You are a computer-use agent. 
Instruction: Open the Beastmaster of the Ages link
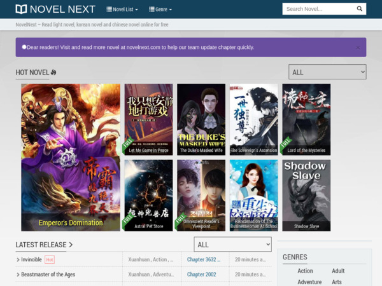point(48,275)
